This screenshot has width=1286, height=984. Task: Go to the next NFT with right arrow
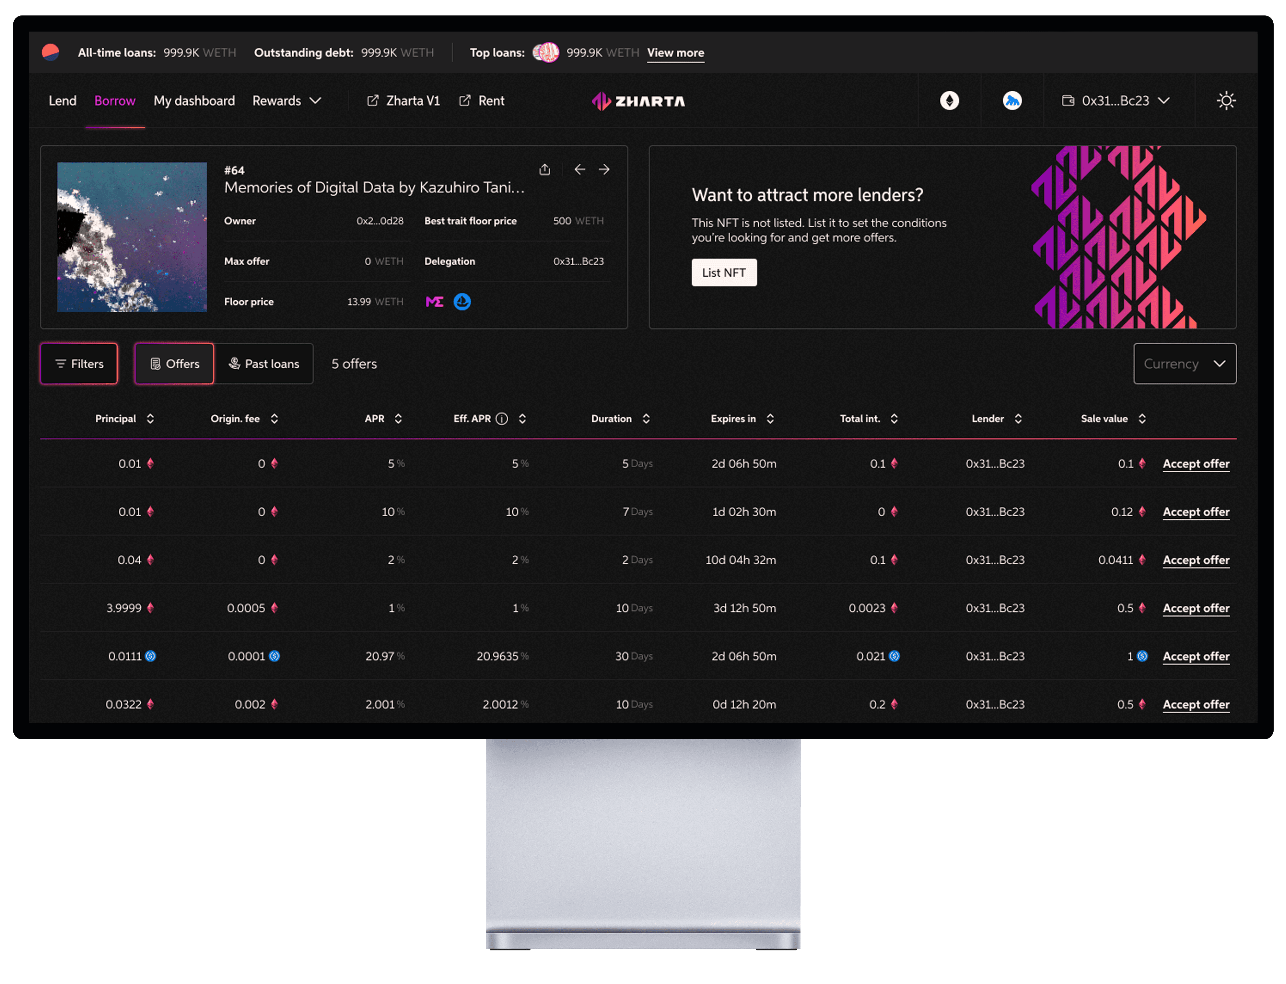click(604, 170)
